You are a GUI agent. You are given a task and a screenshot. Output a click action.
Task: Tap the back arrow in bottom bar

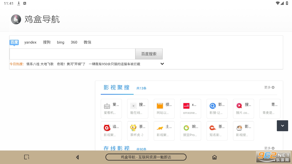click(77, 157)
